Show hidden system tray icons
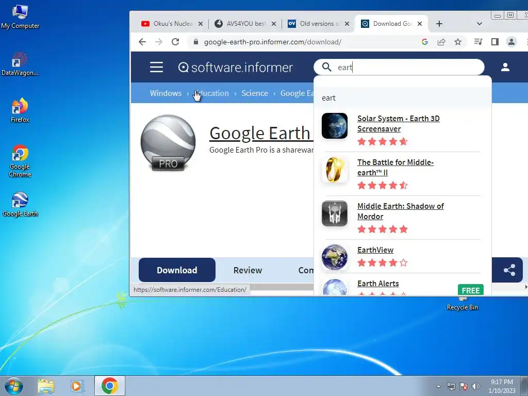528x396 pixels. (438, 386)
